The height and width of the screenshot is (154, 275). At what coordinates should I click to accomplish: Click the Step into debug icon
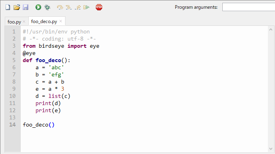pos(69,7)
